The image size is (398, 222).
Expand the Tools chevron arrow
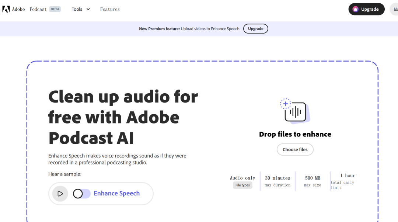tap(88, 9)
